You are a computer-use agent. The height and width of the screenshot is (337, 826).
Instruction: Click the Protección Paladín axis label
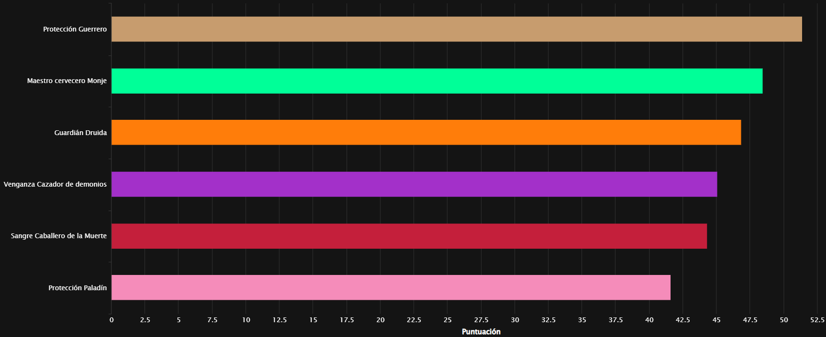pos(77,288)
